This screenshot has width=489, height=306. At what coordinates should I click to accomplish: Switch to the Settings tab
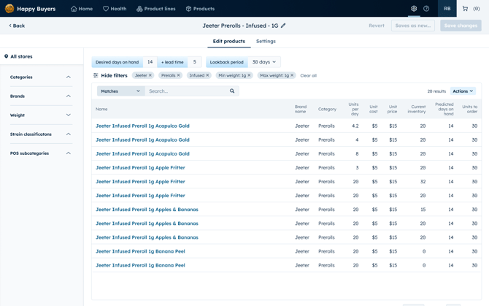[x=266, y=42]
